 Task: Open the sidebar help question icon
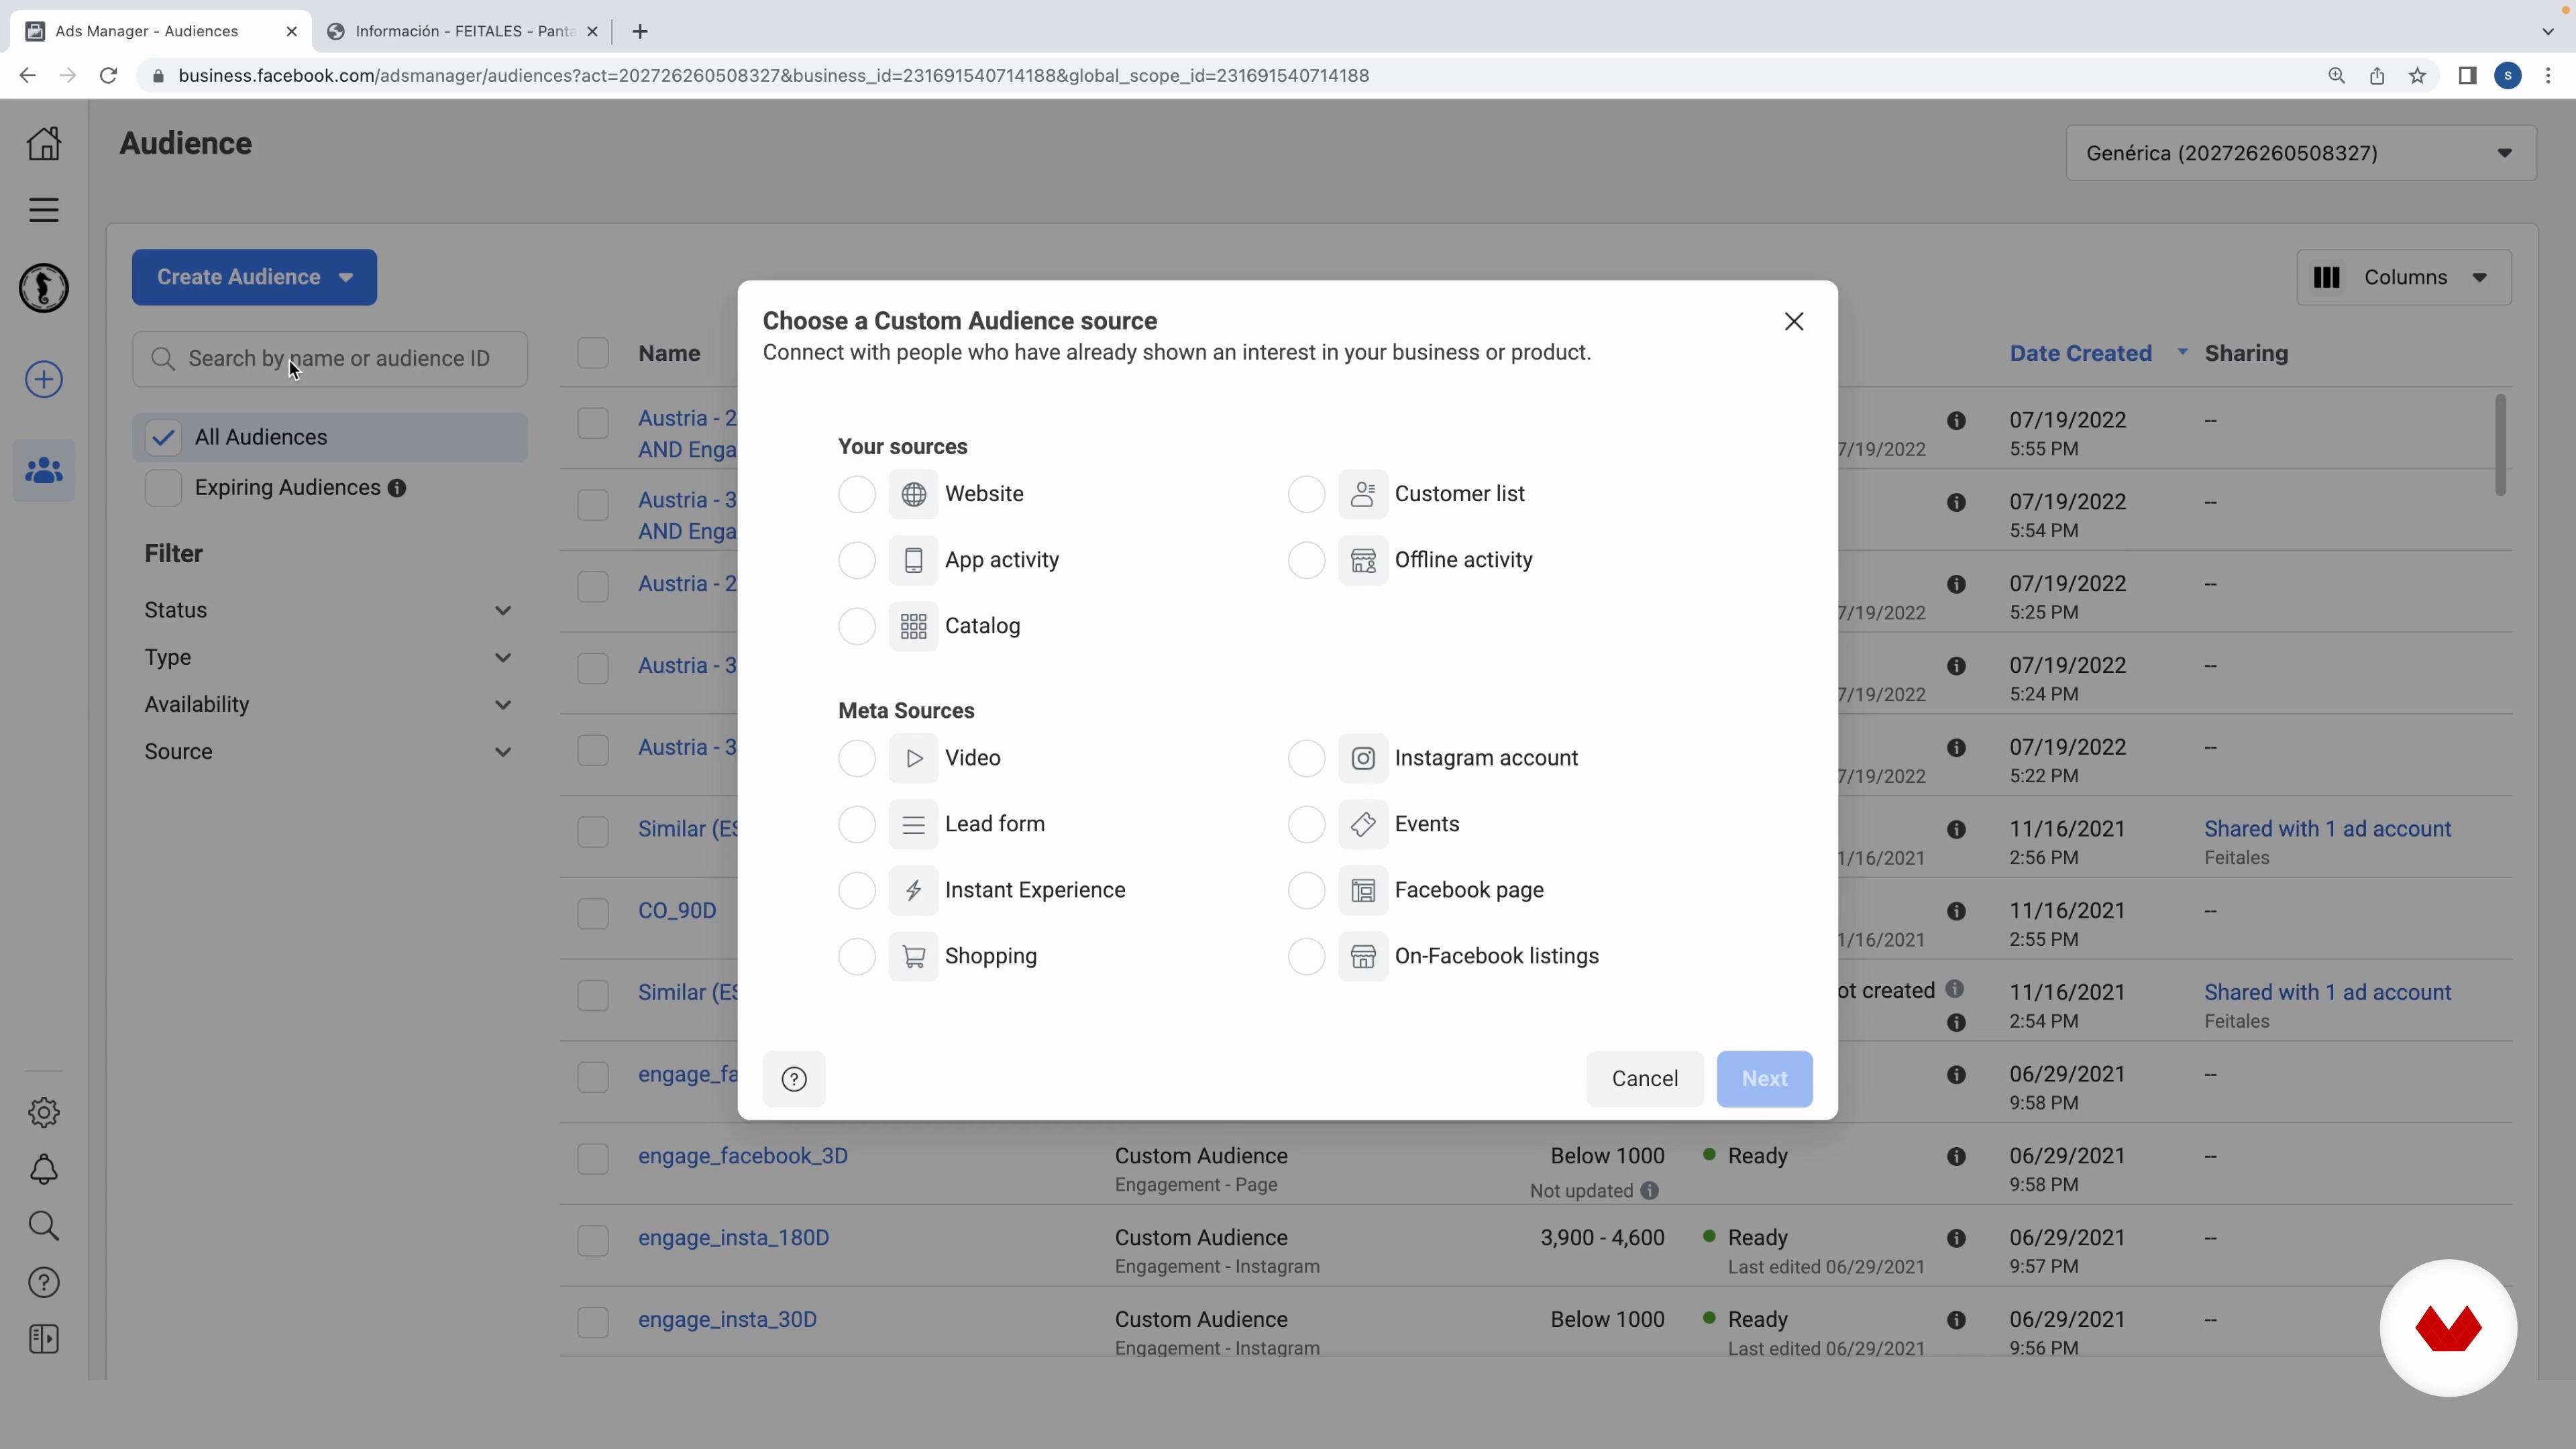coord(44,1283)
